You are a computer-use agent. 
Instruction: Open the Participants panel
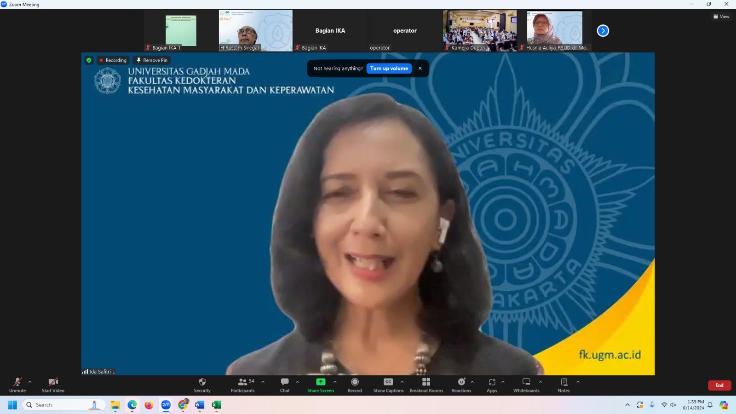click(242, 385)
